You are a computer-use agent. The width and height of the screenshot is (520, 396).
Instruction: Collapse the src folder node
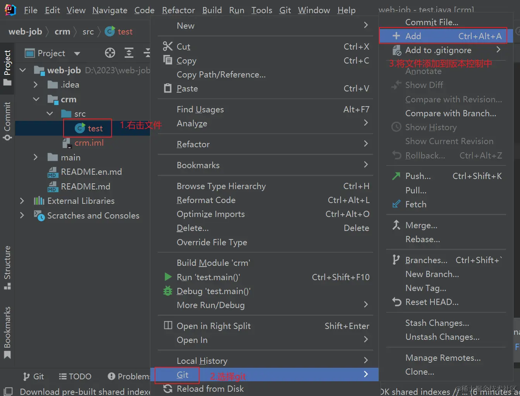click(x=50, y=114)
